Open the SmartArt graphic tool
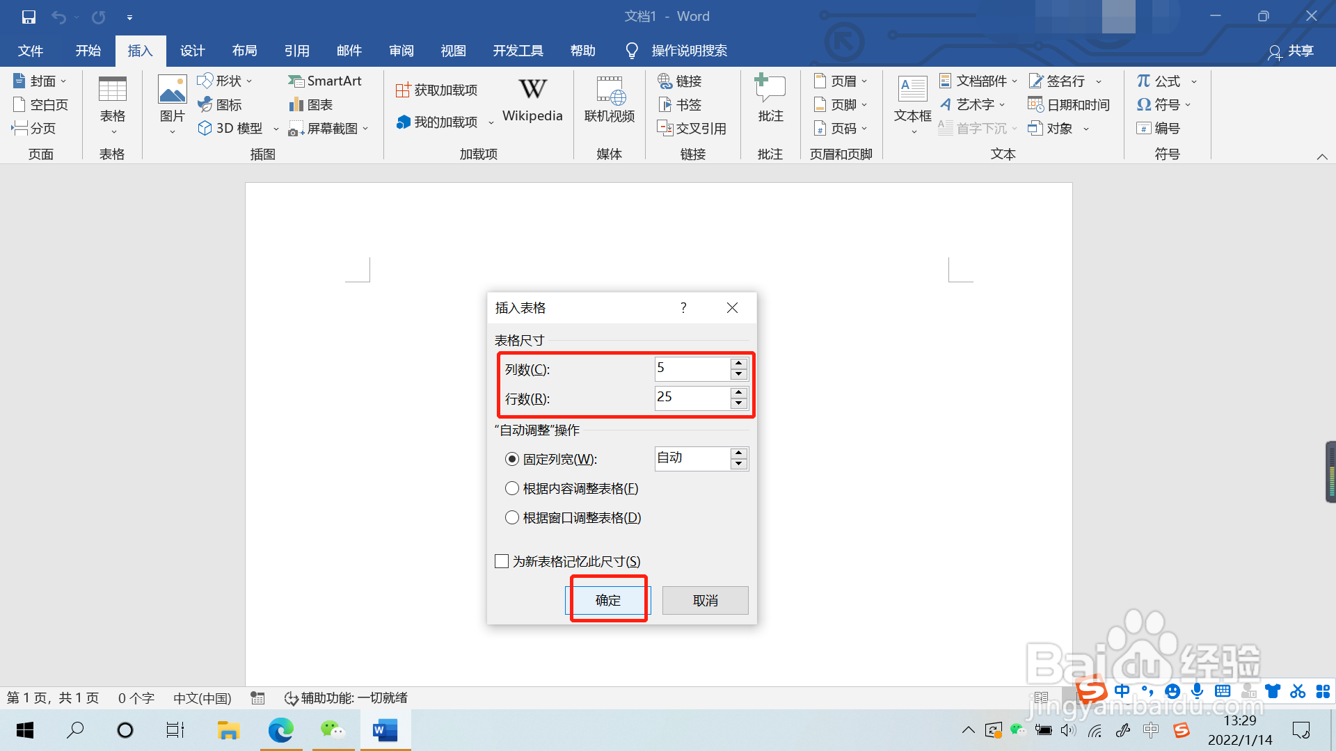The image size is (1336, 751). 325,81
